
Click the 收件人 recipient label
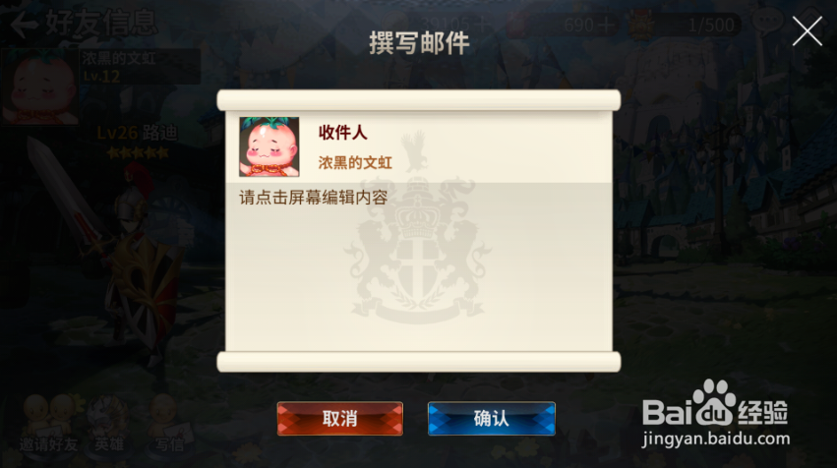[x=342, y=133]
